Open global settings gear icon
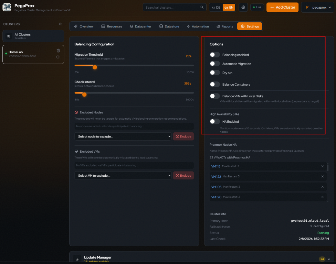This screenshot has width=336, height=264. point(243,7)
